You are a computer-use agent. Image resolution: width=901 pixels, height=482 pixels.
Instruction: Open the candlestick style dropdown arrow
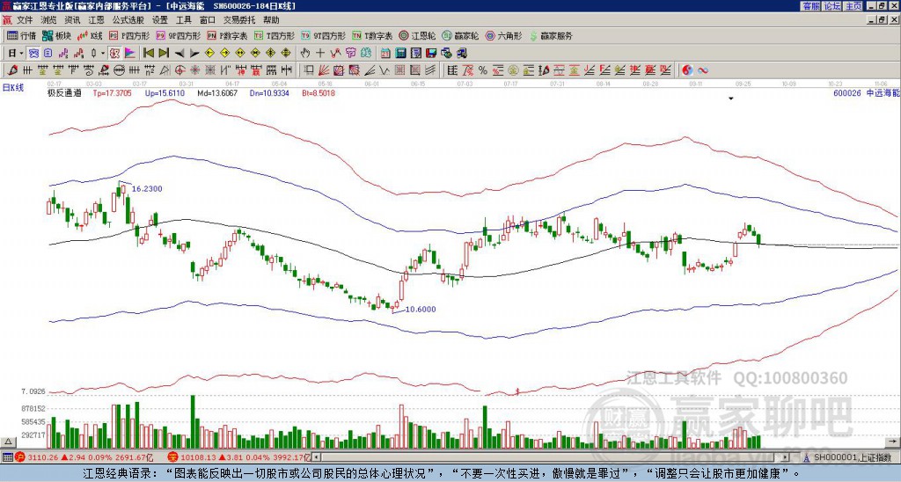tap(103, 54)
